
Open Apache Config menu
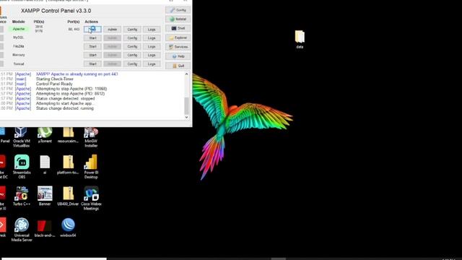point(132,29)
